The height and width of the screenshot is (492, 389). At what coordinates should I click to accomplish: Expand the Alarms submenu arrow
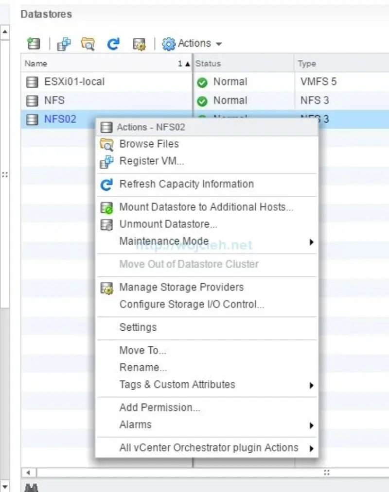(312, 424)
